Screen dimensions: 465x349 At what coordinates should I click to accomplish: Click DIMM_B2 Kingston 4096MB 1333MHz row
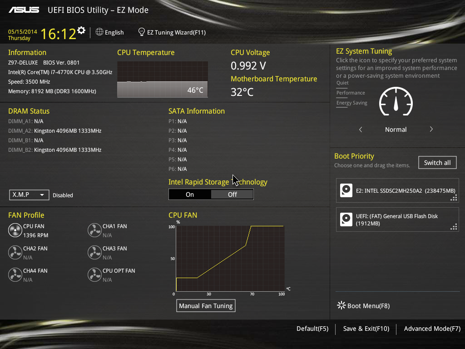(x=55, y=150)
